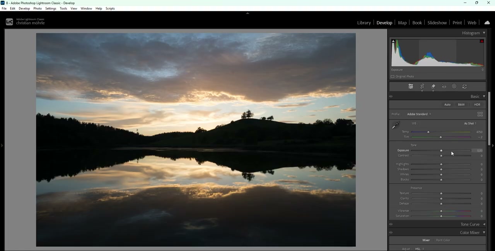The width and height of the screenshot is (495, 251).
Task: Toggle highlight clipping indicator in histogram
Action: coord(482,41)
